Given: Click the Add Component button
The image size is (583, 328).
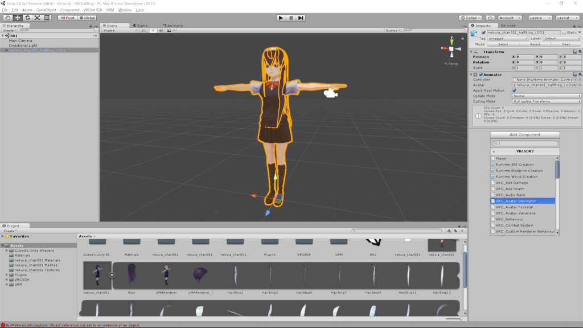Looking at the screenshot, I should (x=524, y=134).
